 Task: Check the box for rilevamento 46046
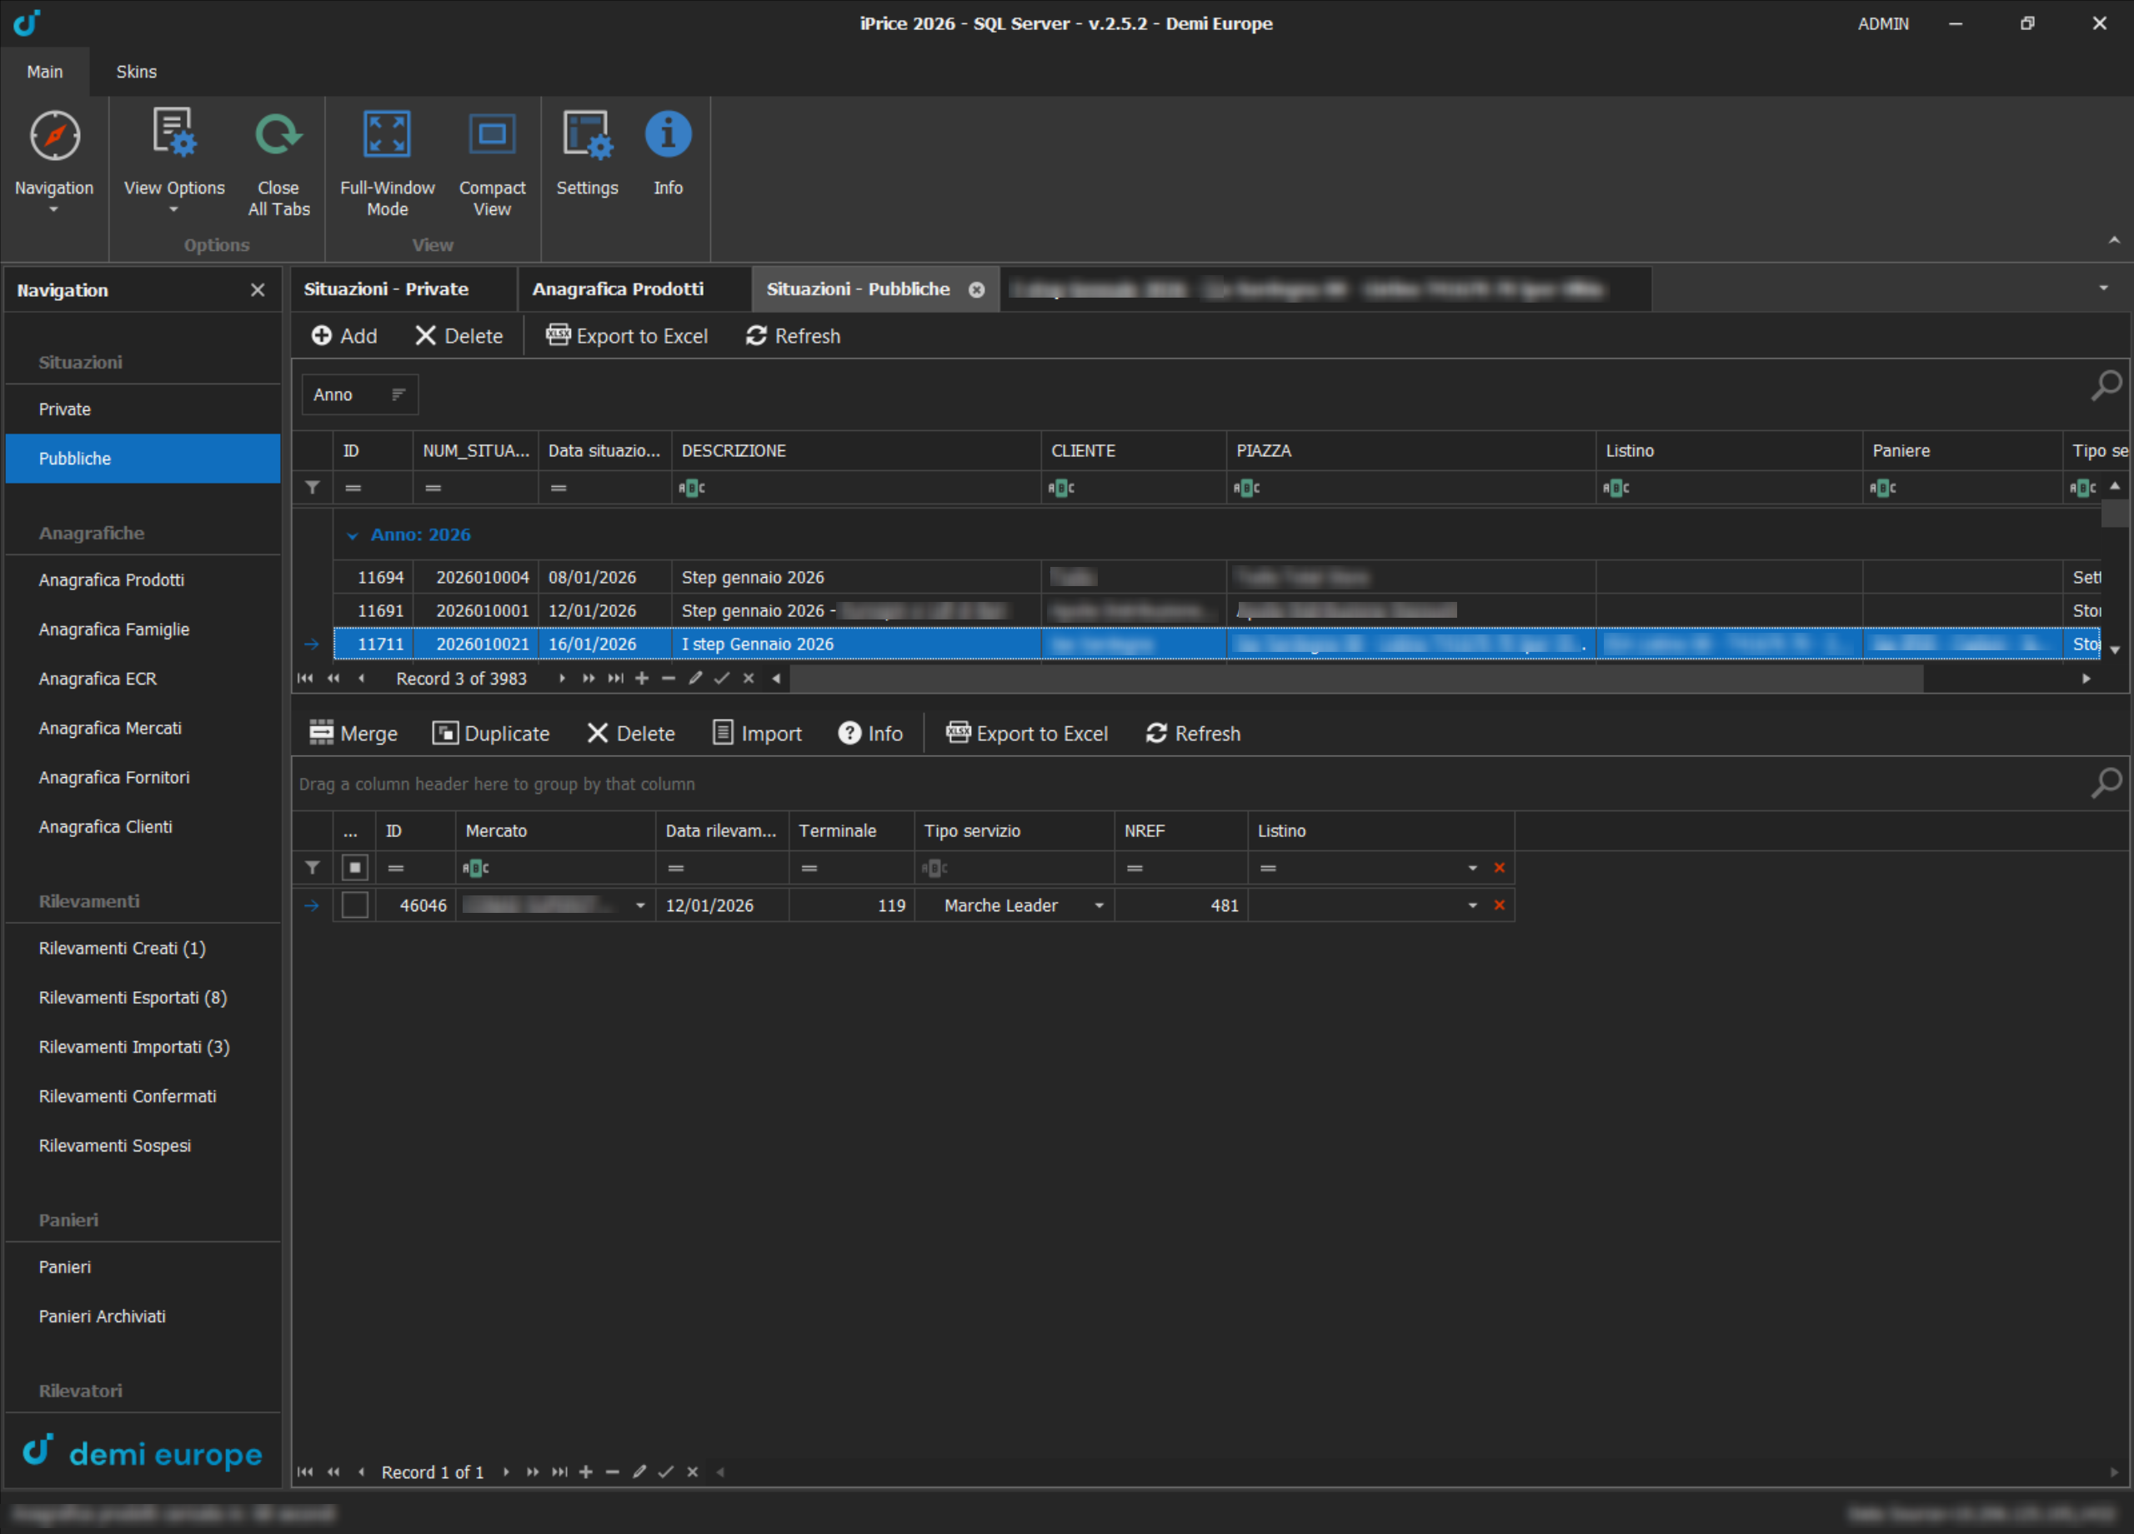pos(355,905)
